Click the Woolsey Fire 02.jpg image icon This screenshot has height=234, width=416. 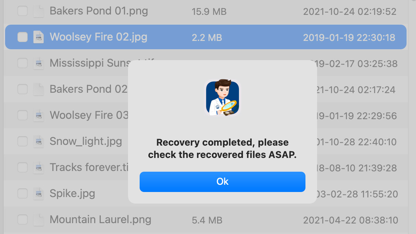(x=38, y=37)
